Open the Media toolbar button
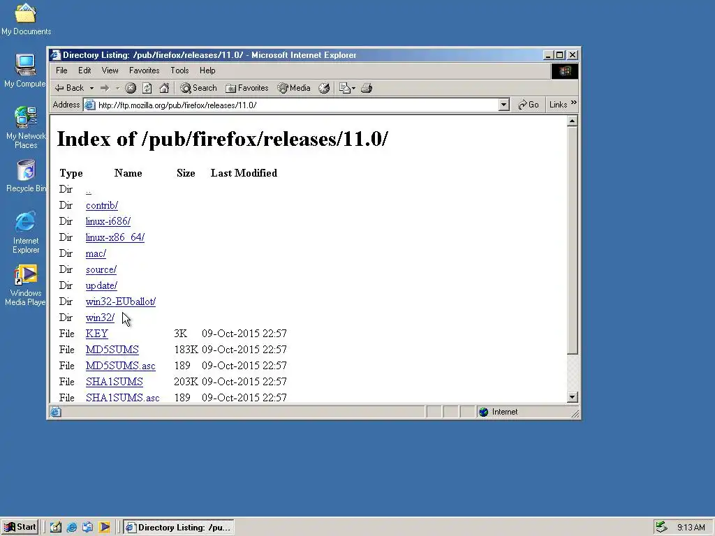 click(294, 88)
